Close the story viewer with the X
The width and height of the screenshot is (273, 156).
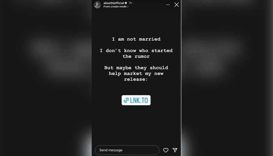point(177,5)
